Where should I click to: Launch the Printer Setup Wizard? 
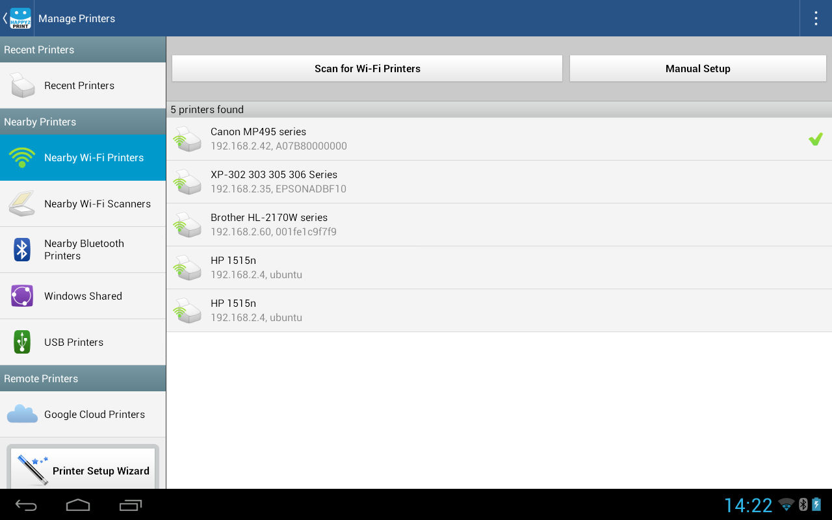point(83,468)
